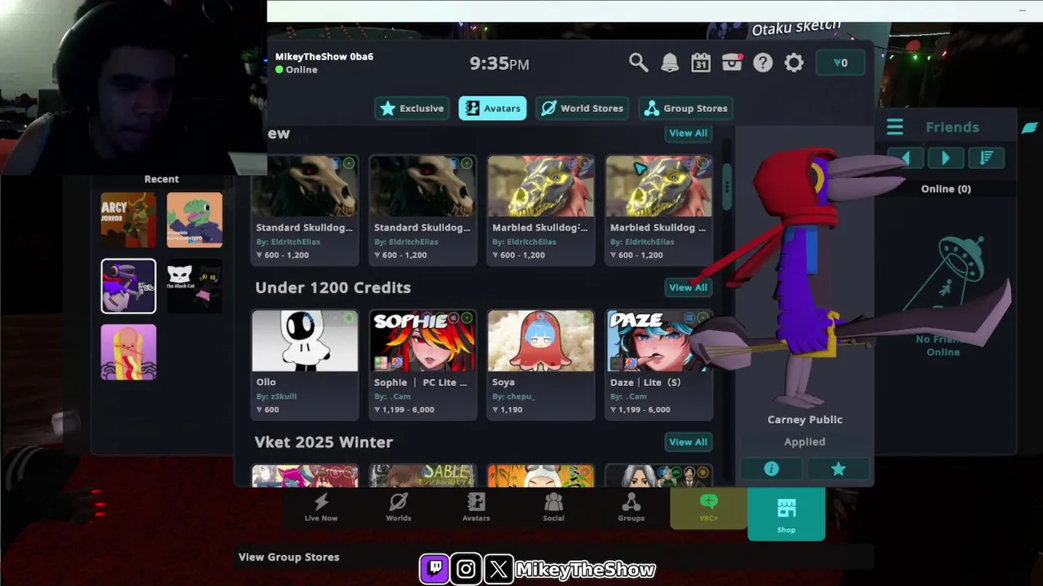This screenshot has width=1043, height=586.
Task: Select the ARCY recent avatar thumbnail
Action: [129, 220]
